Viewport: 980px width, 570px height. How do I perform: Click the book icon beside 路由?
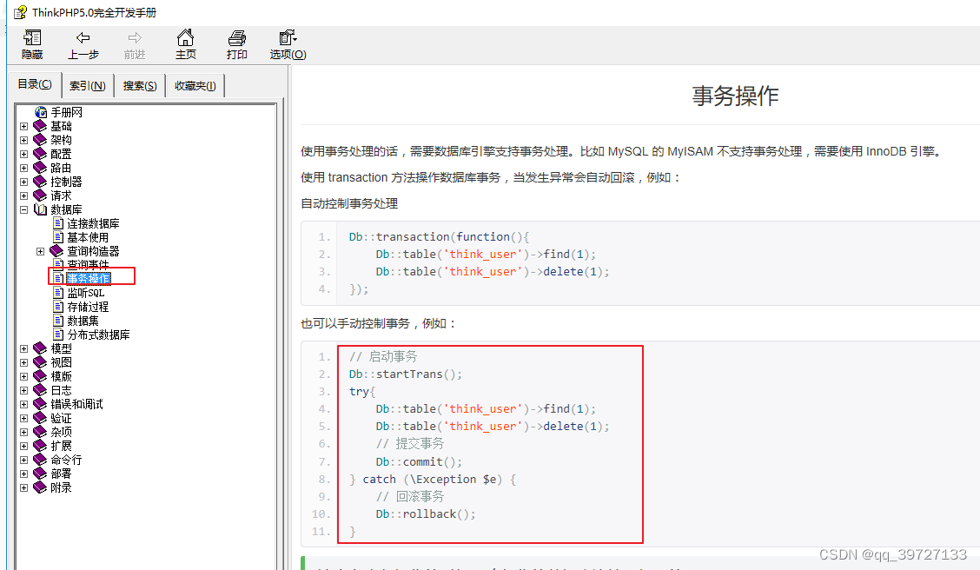tap(40, 168)
